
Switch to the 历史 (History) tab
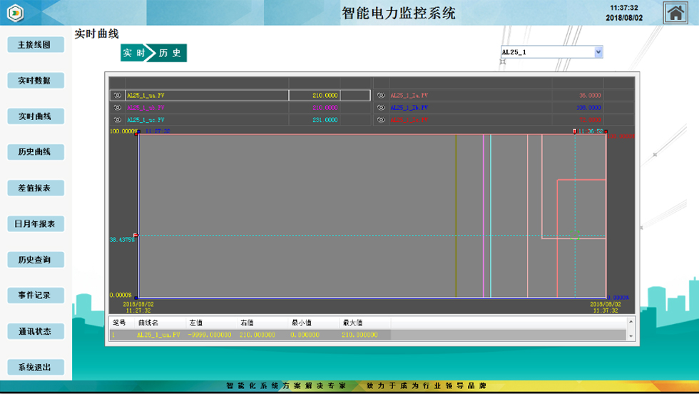point(170,54)
